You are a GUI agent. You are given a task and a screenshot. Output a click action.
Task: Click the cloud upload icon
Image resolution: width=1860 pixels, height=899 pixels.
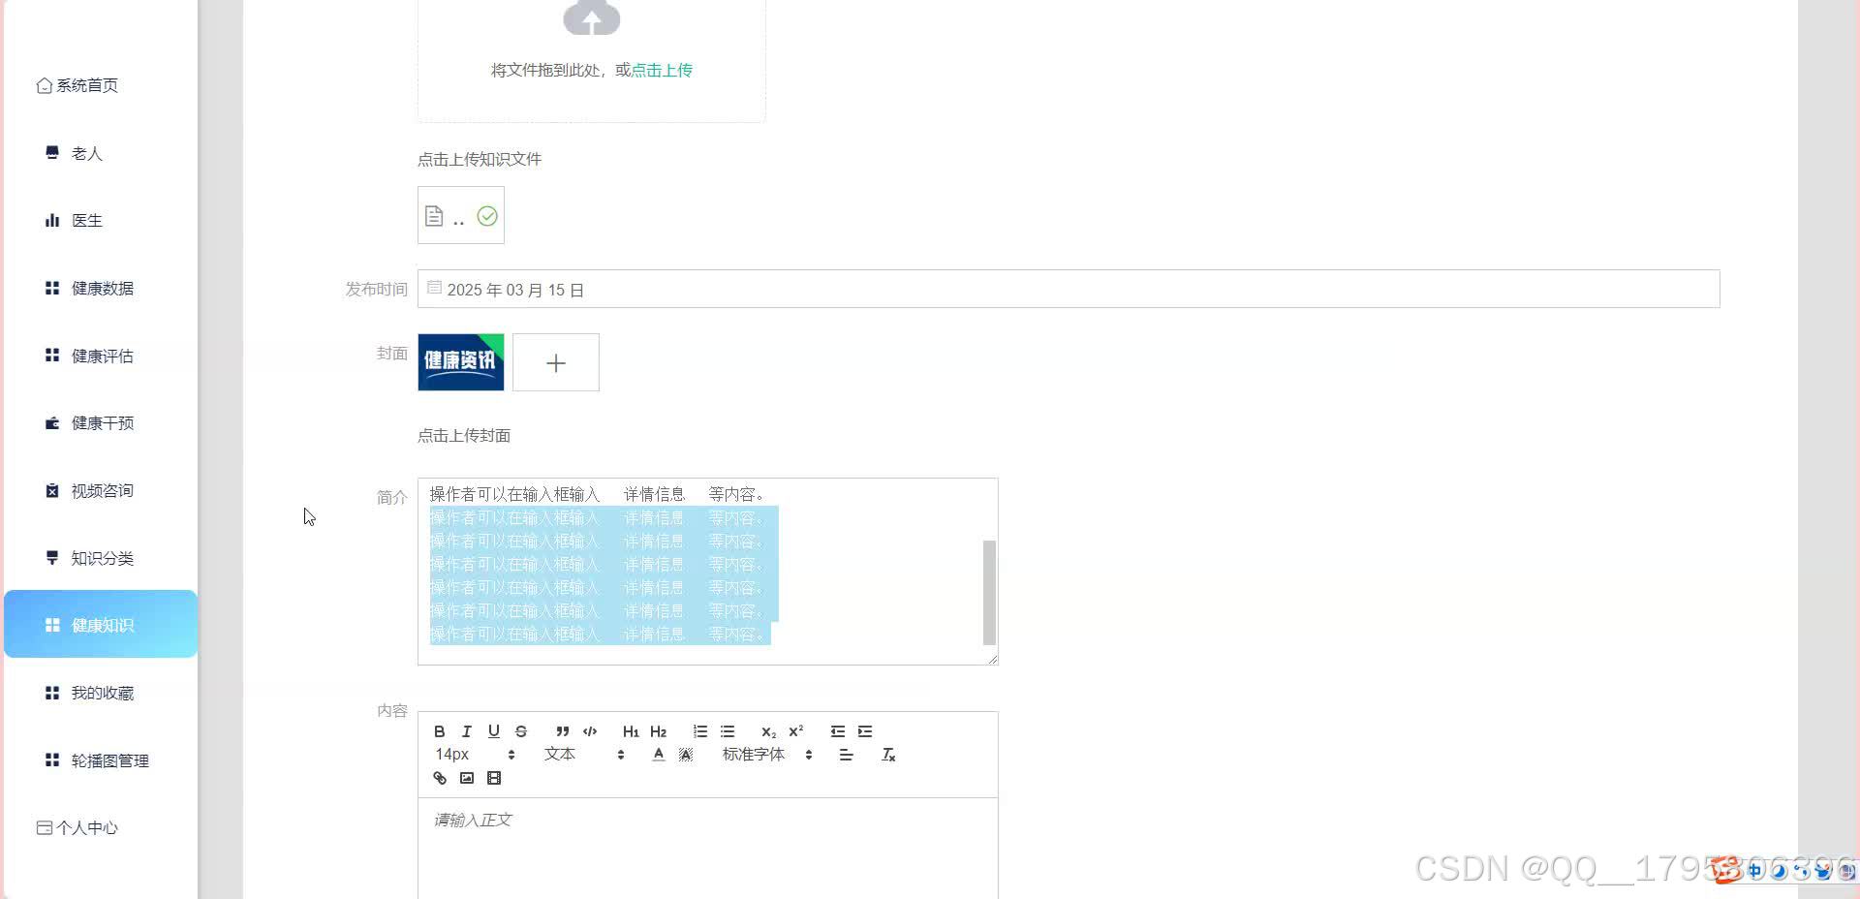click(x=591, y=17)
